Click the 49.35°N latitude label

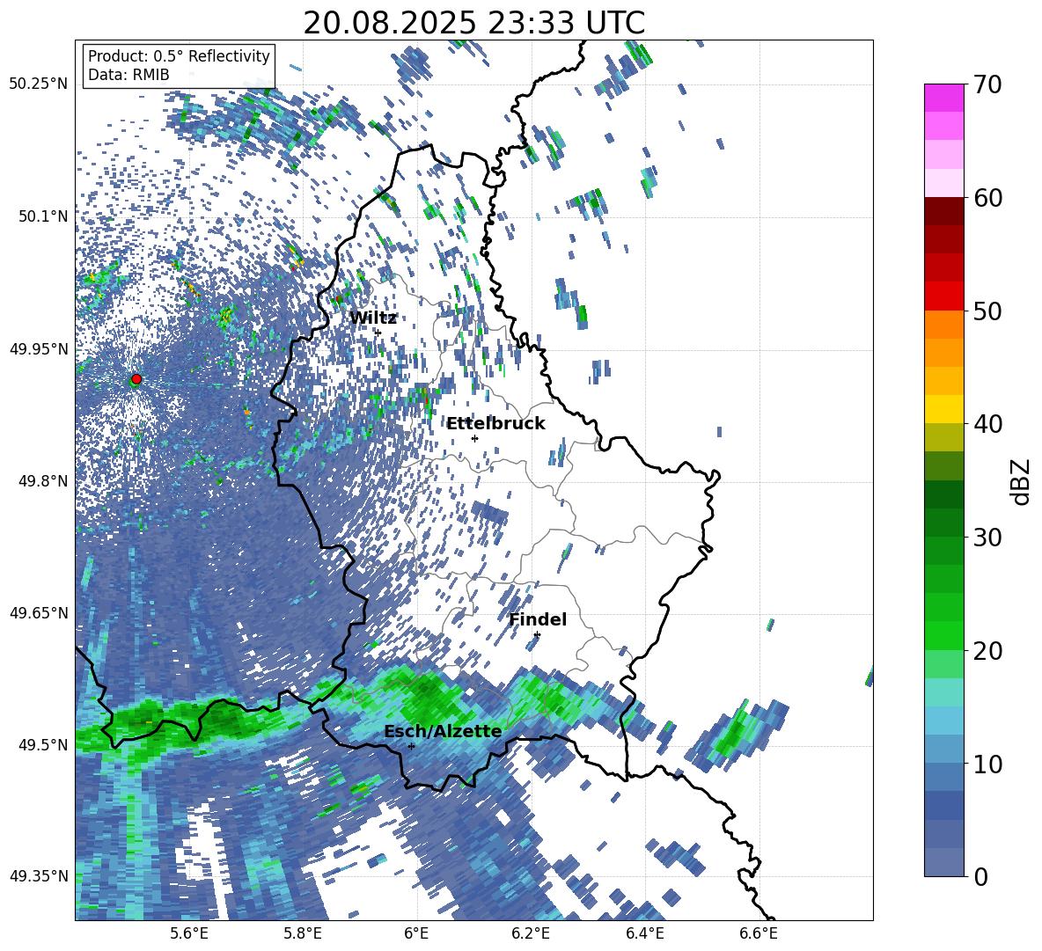[x=39, y=876]
